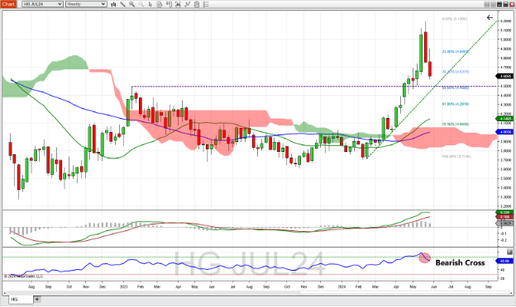Open the Weekly interval selector dropdown

pyautogui.click(x=86, y=4)
